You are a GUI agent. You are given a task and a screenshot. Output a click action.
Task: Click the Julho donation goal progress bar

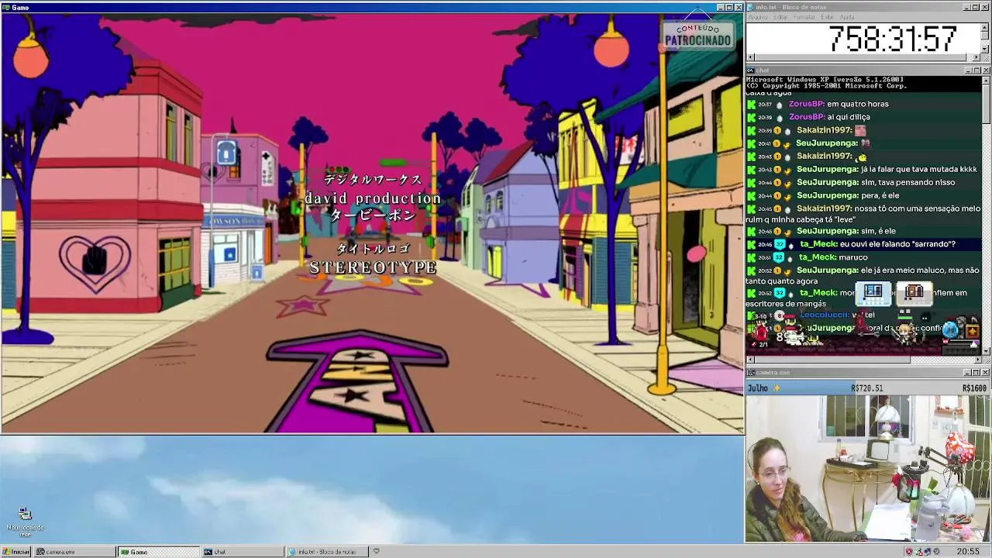pos(867,388)
